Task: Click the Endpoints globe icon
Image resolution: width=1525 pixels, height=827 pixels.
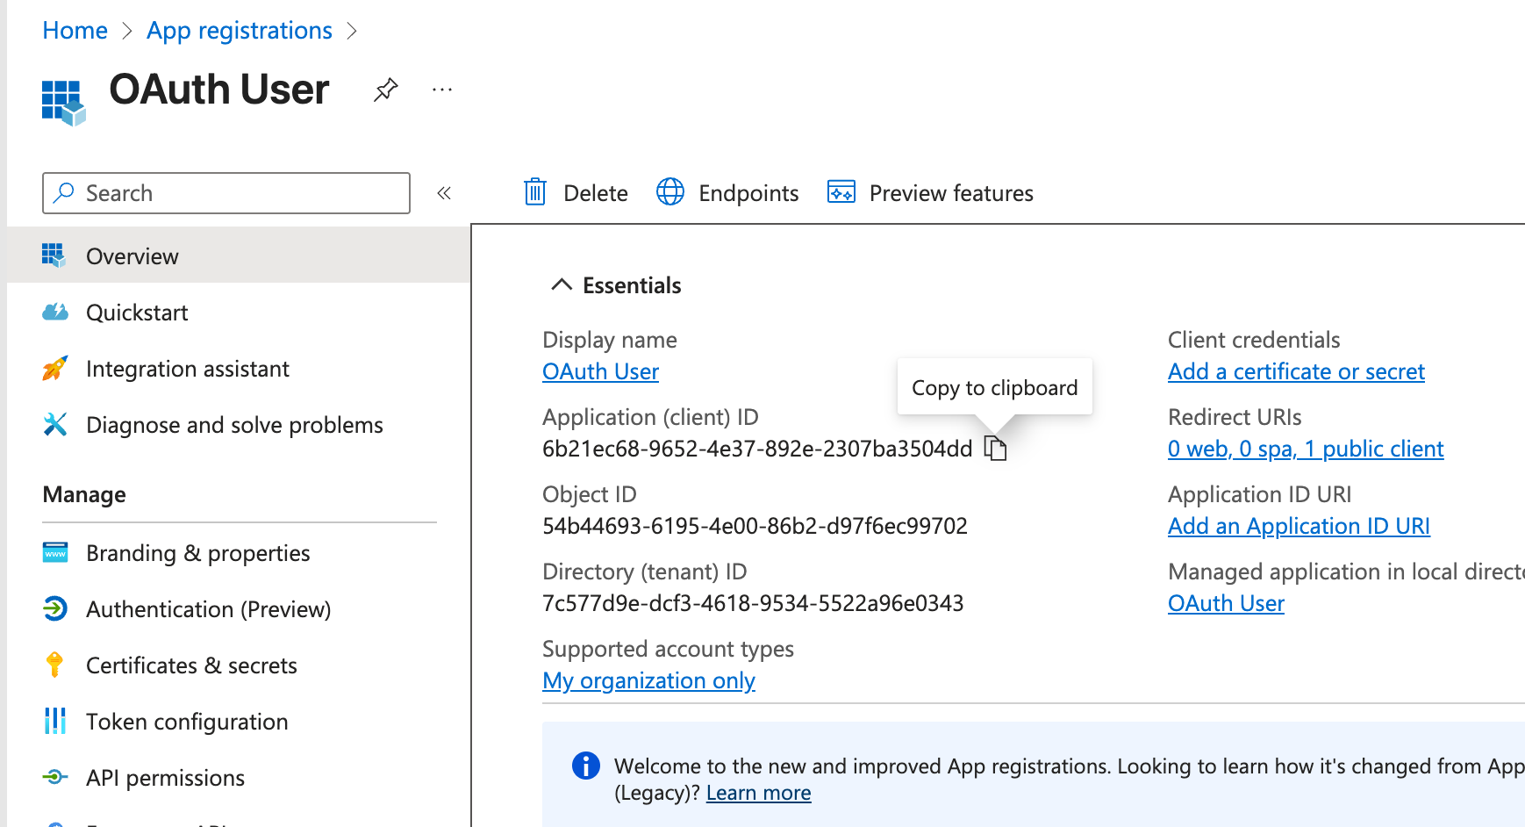Action: tap(670, 192)
